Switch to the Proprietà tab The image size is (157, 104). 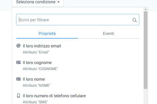[x=47, y=34]
